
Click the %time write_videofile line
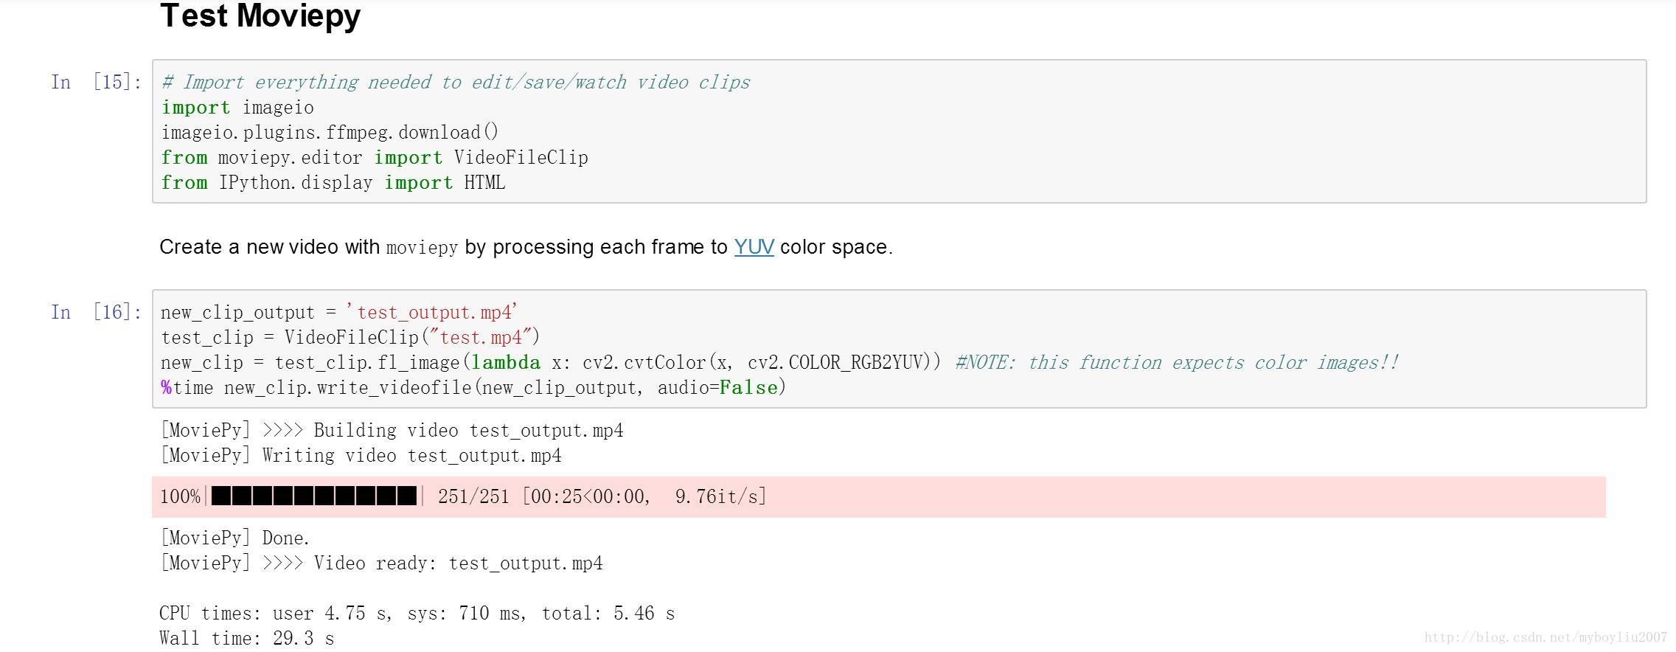click(473, 388)
